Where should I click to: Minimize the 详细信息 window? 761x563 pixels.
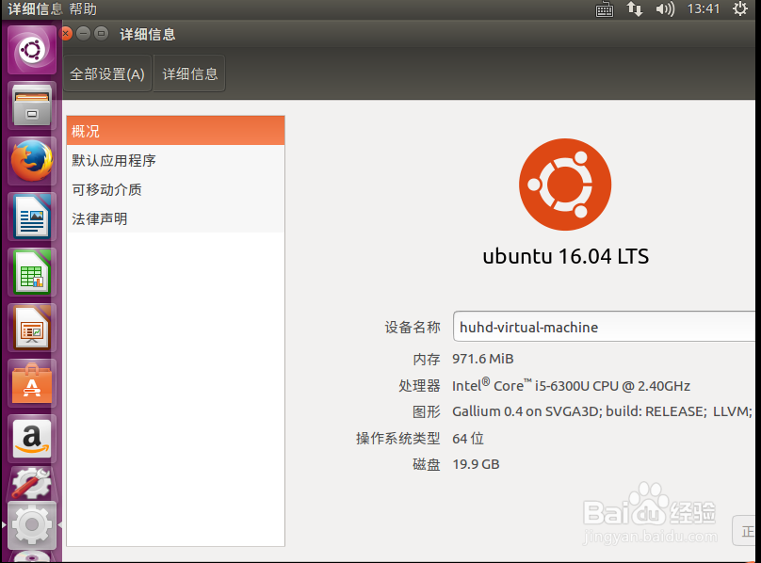pyautogui.click(x=84, y=34)
